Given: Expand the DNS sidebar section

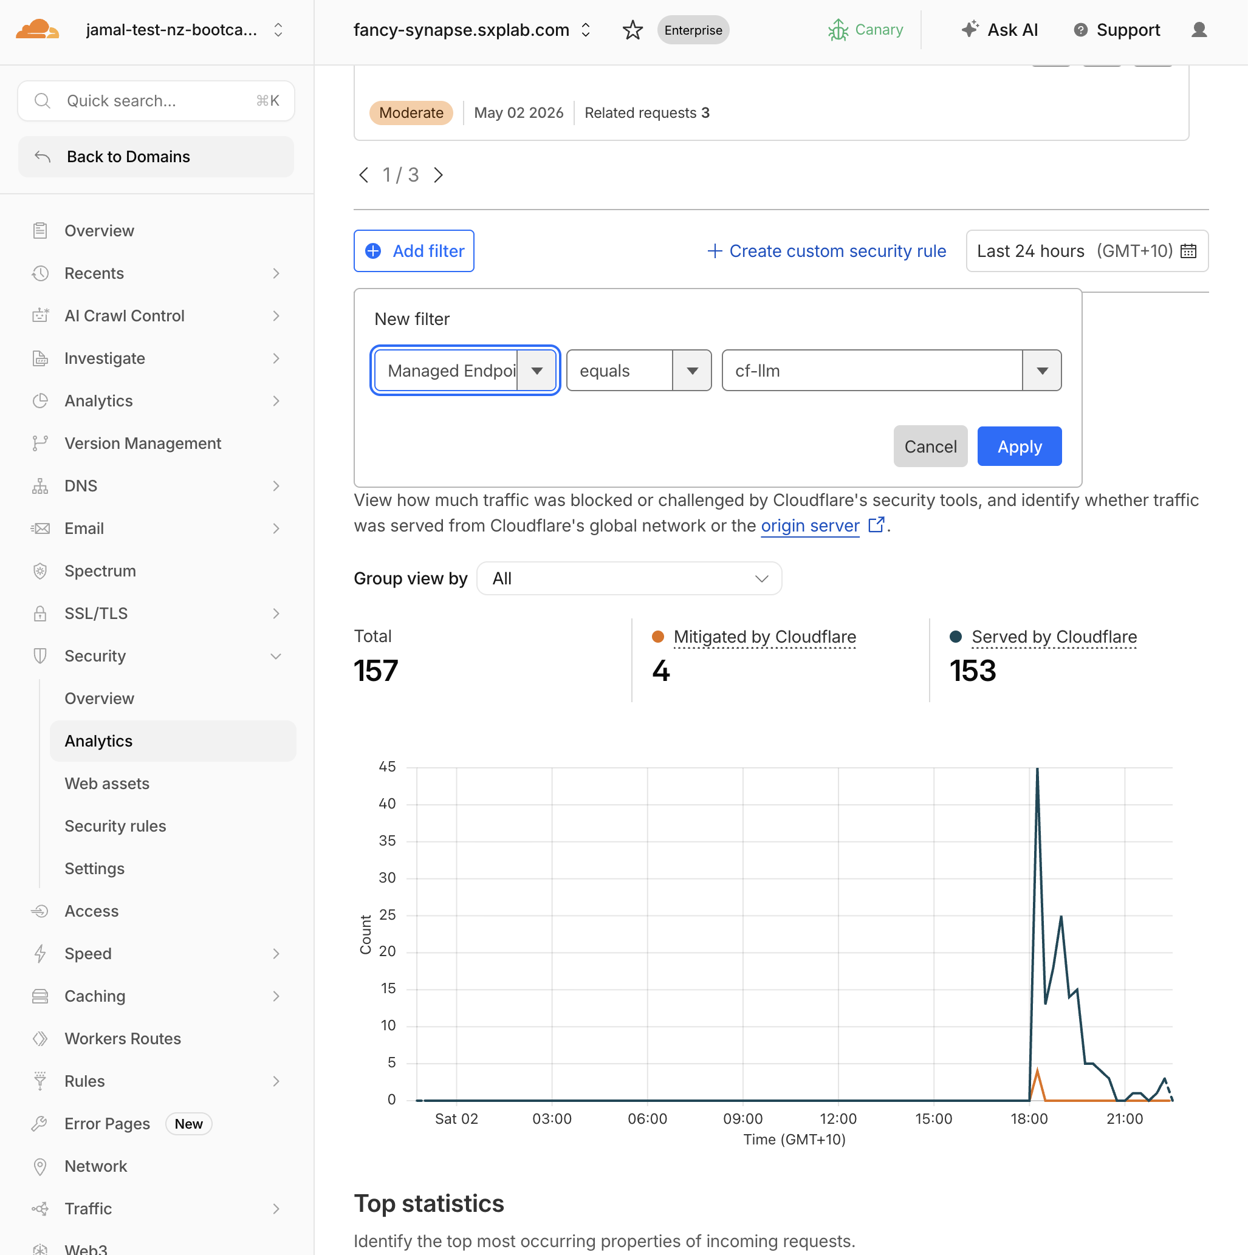Looking at the screenshot, I should coord(275,486).
